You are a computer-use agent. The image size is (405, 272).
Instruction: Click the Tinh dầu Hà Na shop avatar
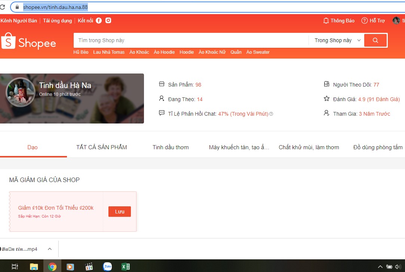point(21,92)
